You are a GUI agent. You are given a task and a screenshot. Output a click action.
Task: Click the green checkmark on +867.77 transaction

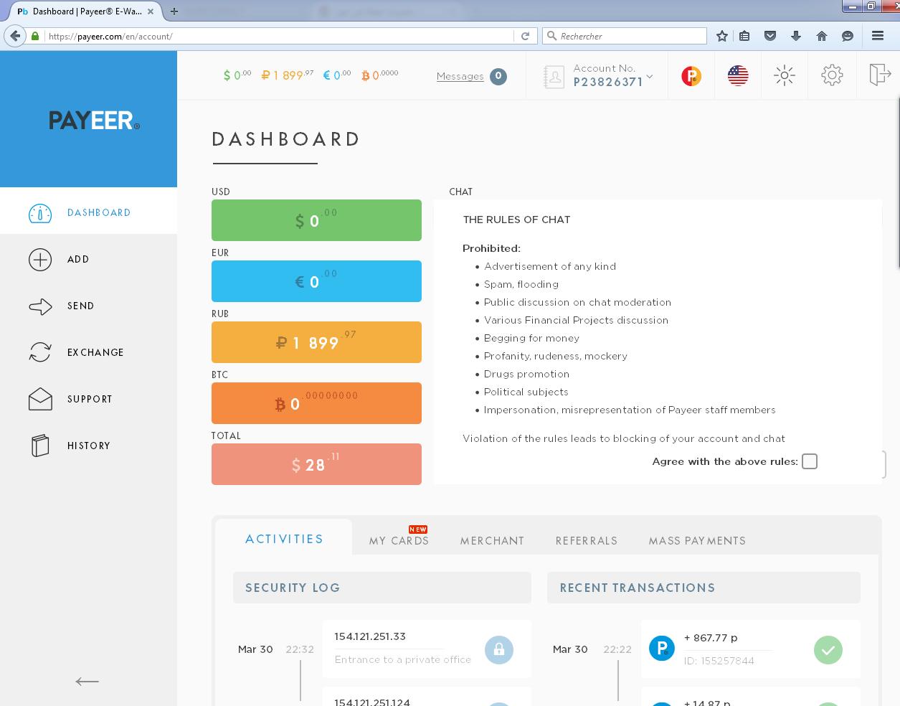[828, 650]
